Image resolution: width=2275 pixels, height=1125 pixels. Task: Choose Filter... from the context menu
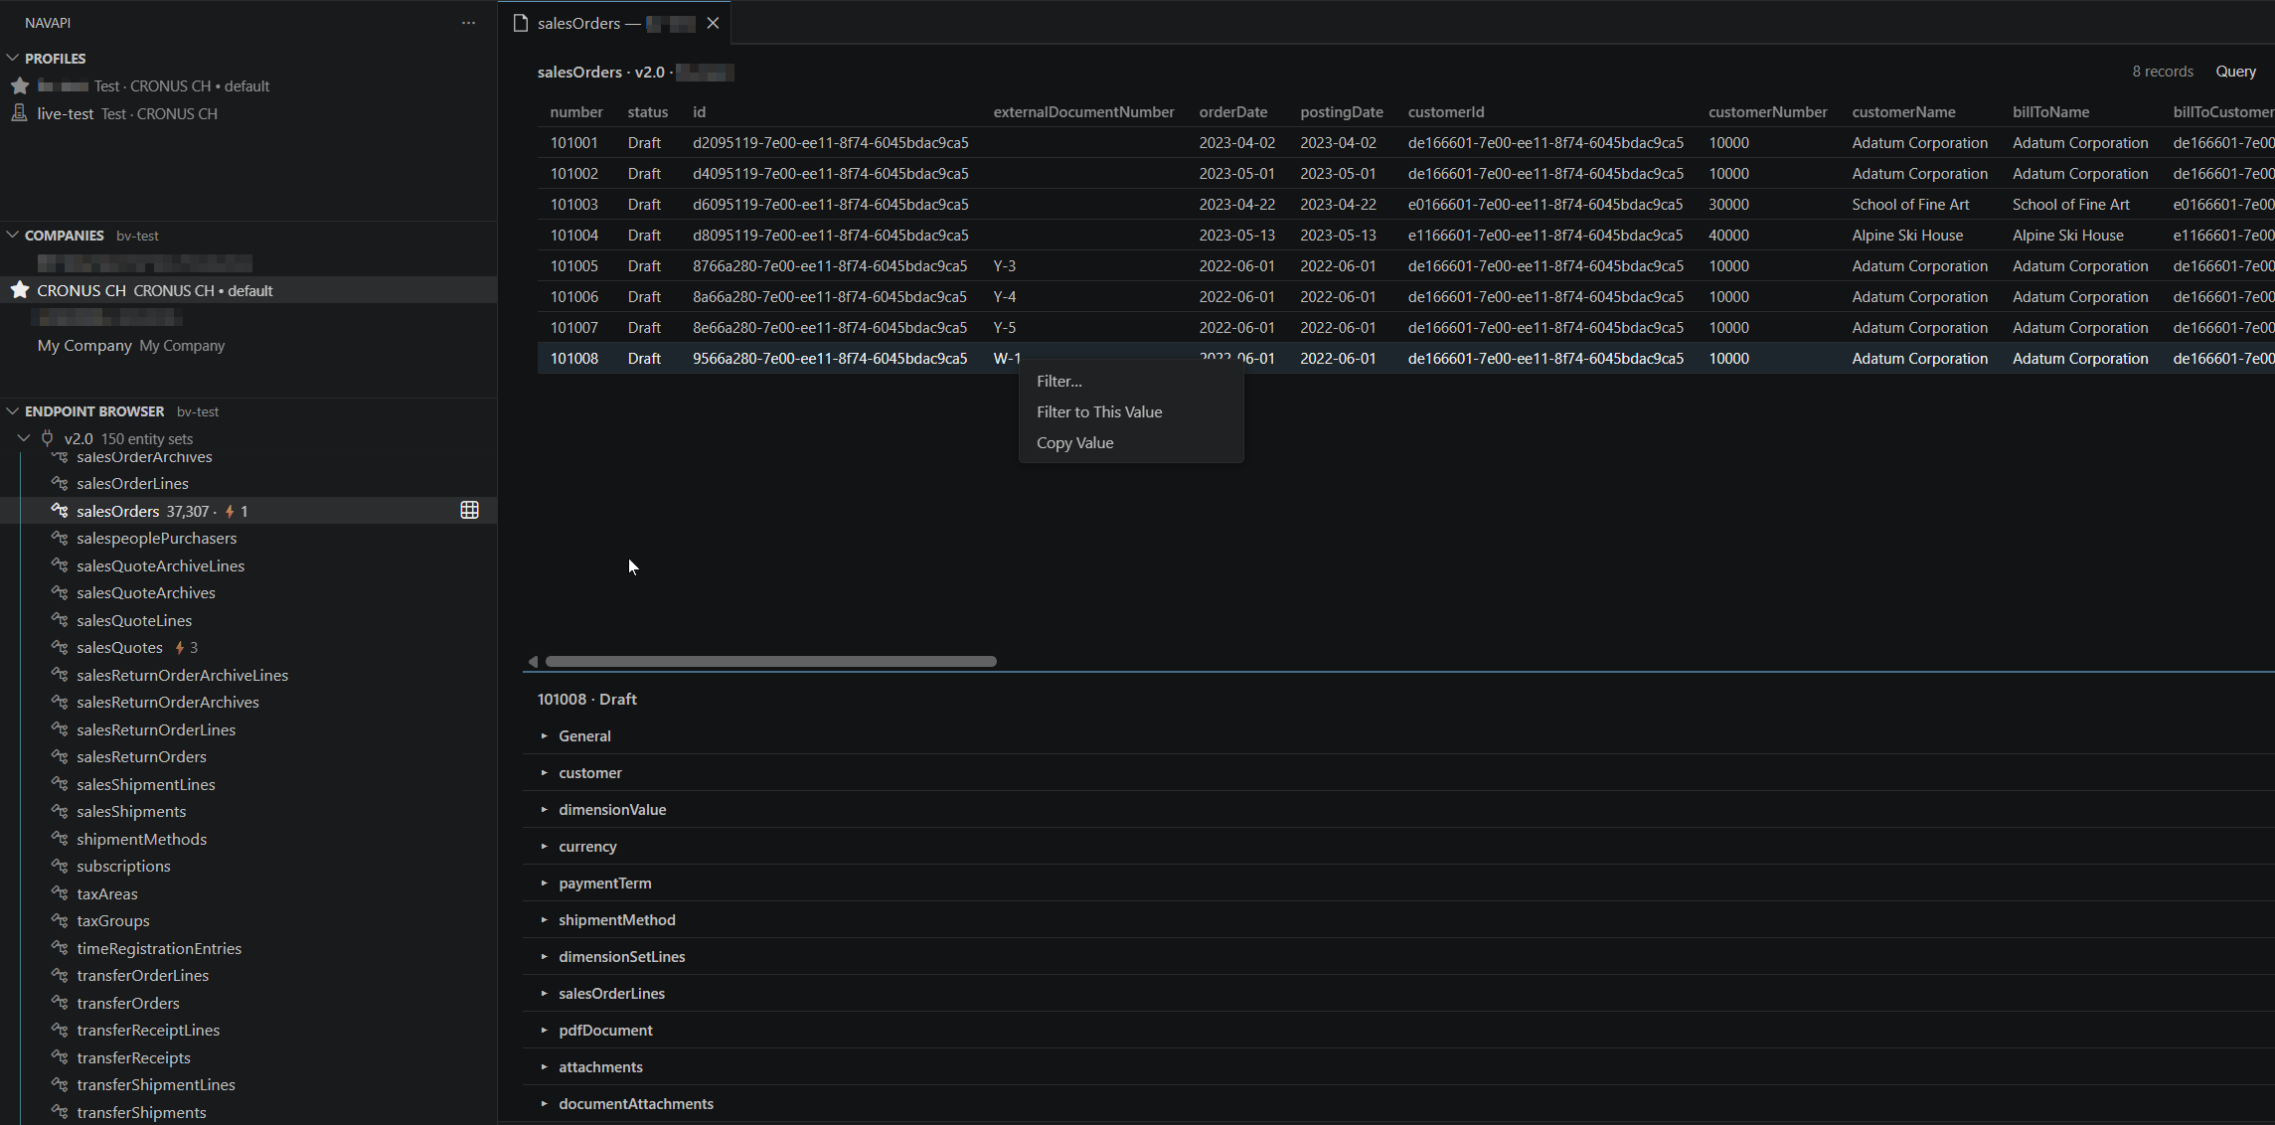click(1131, 381)
